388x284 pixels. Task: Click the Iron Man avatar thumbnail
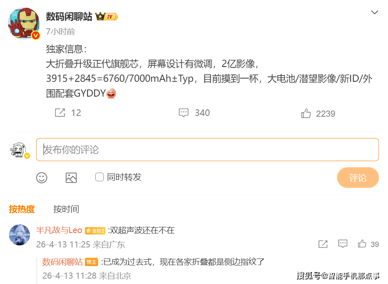(24, 23)
